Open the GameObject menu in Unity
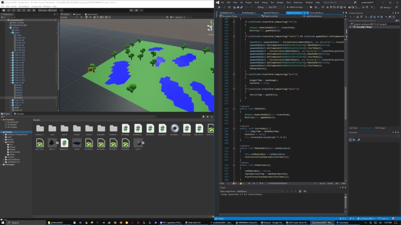Screen dimensions: 401x225 pos(24,6)
